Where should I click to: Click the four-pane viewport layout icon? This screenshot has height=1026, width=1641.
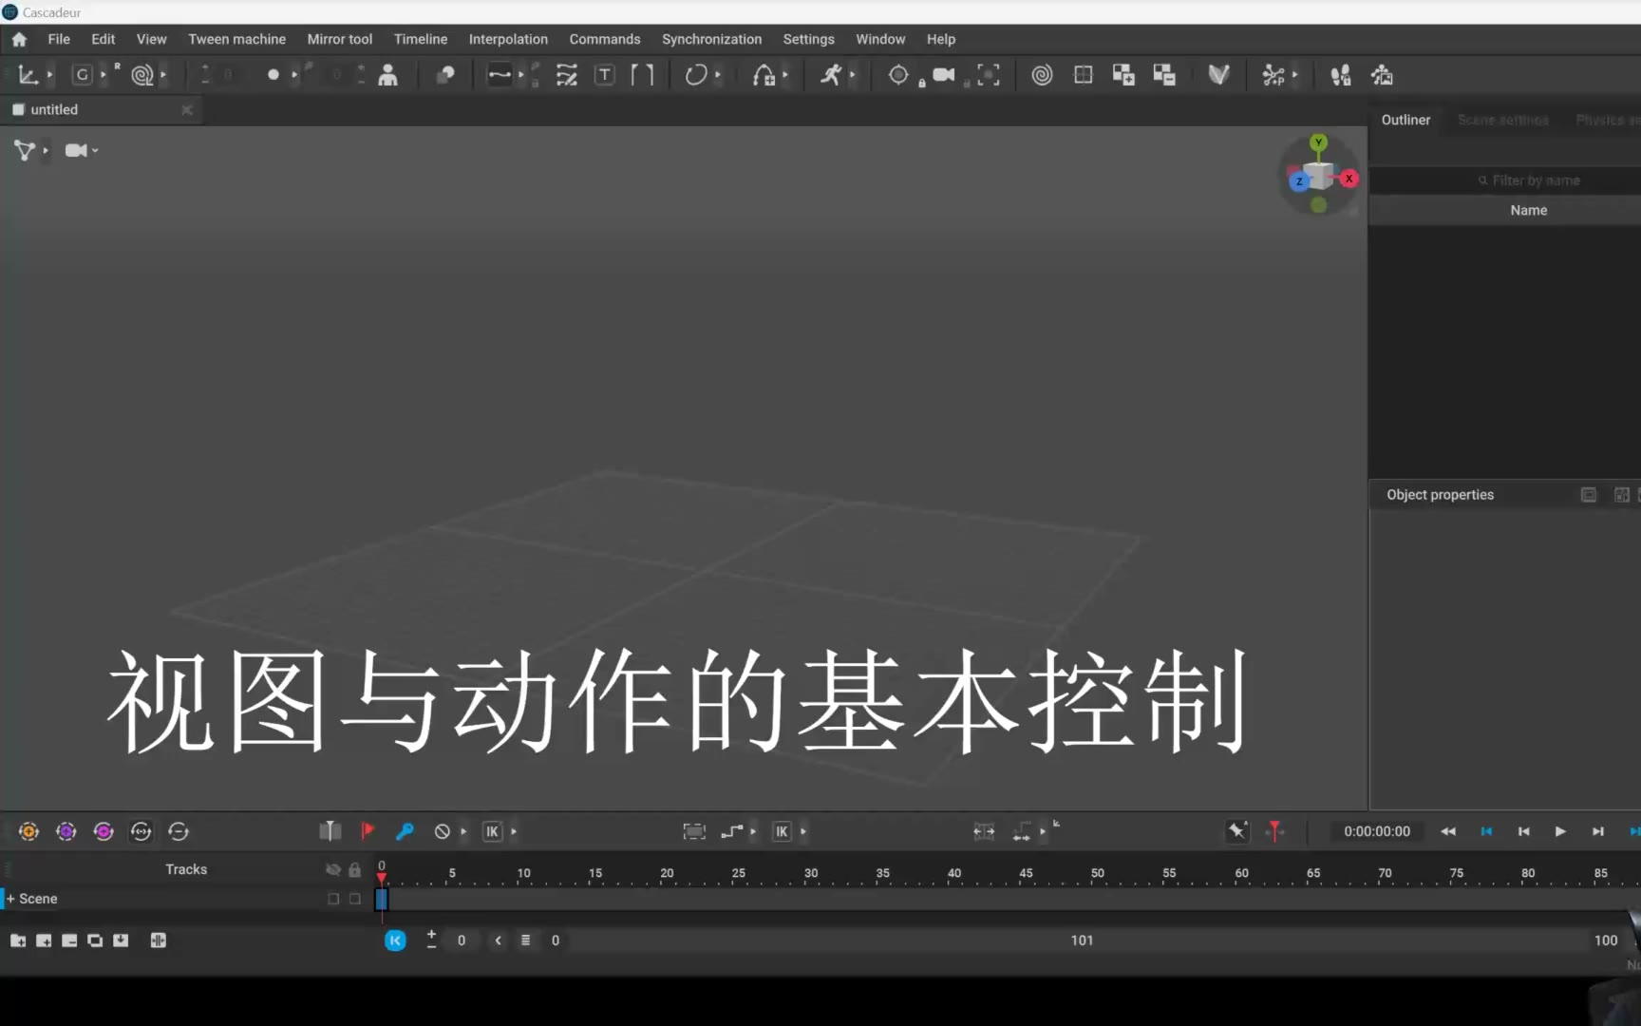click(x=1083, y=75)
